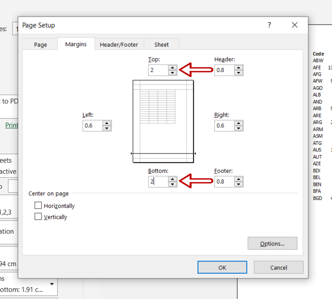Decrease the Right margin spinner down
The image size is (332, 299).
238,128
